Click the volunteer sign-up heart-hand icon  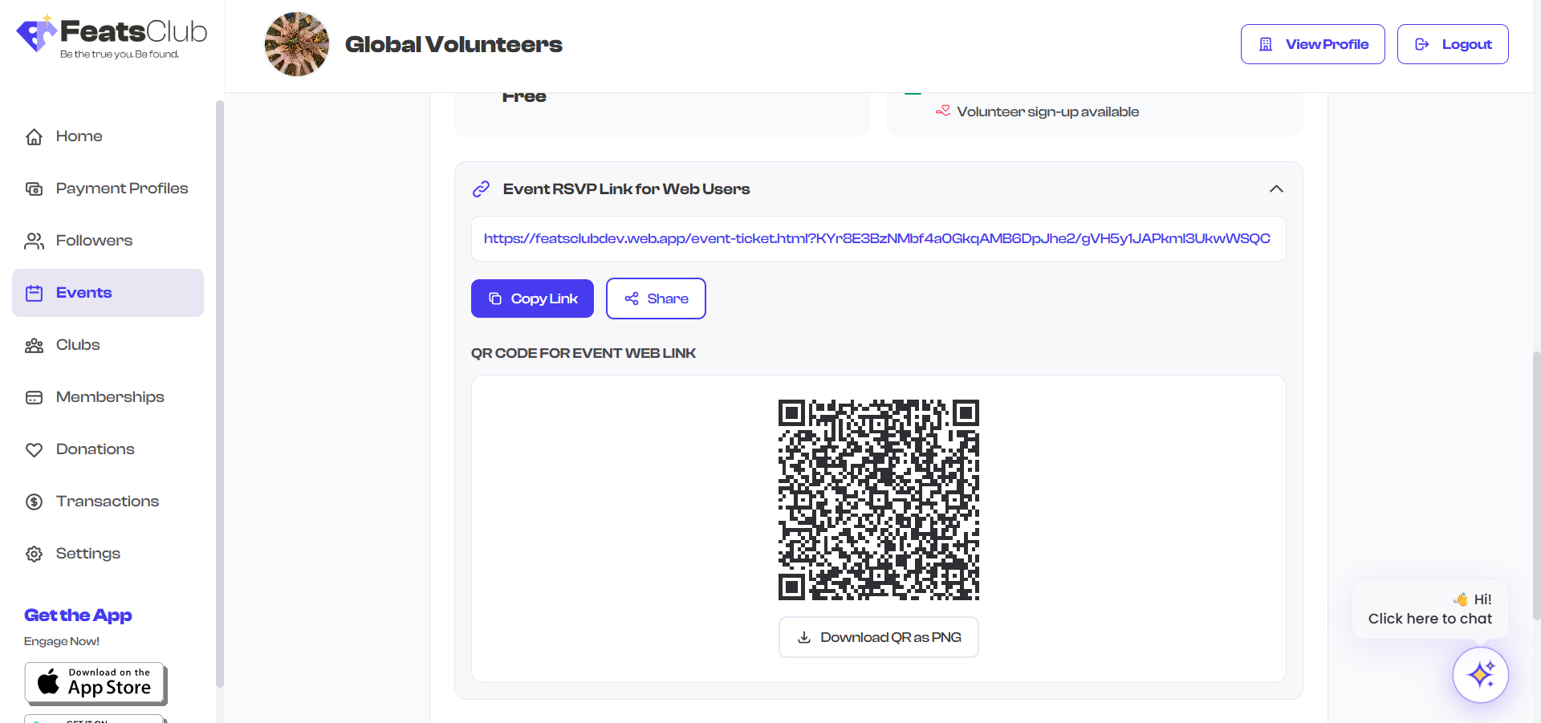[x=943, y=111]
